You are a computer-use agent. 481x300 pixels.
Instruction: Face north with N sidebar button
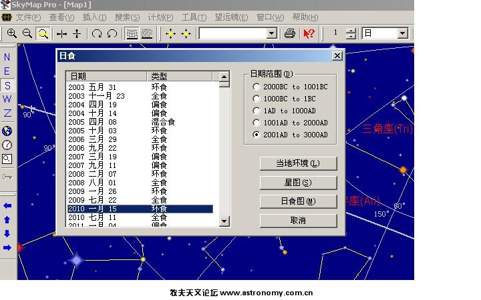tap(7, 57)
